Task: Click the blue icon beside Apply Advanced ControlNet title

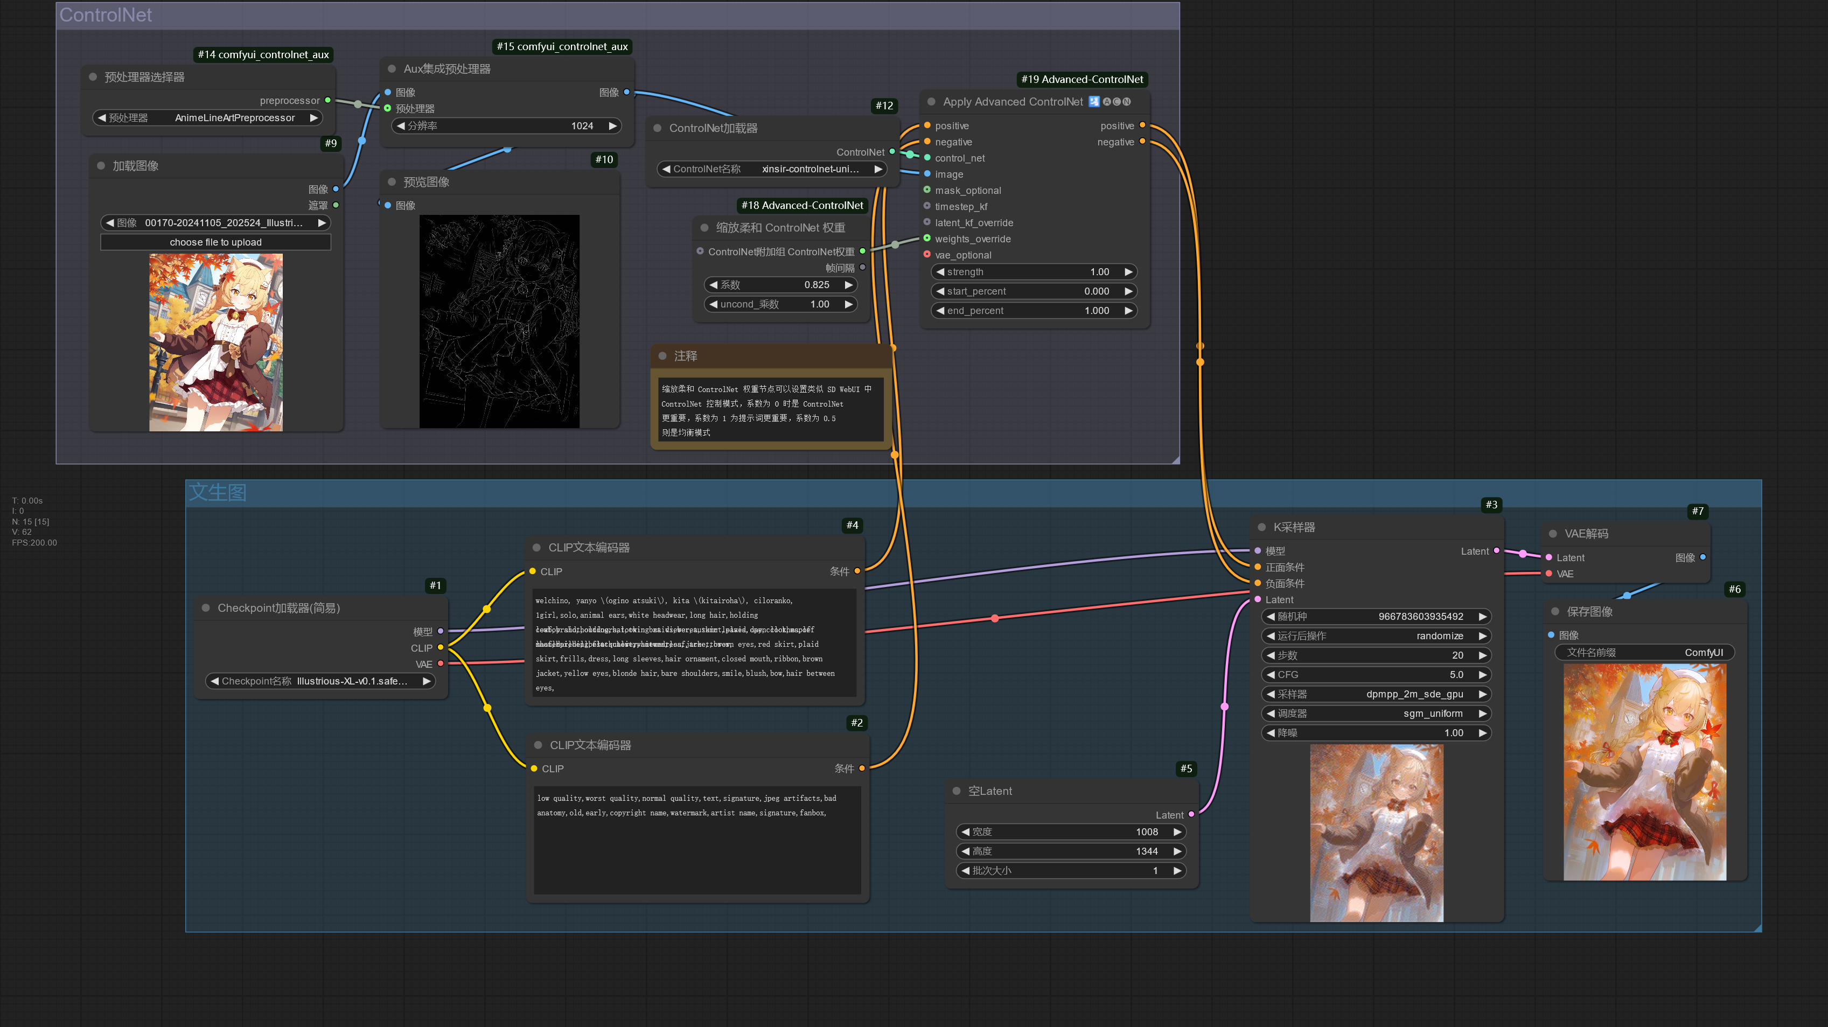Action: [1093, 101]
